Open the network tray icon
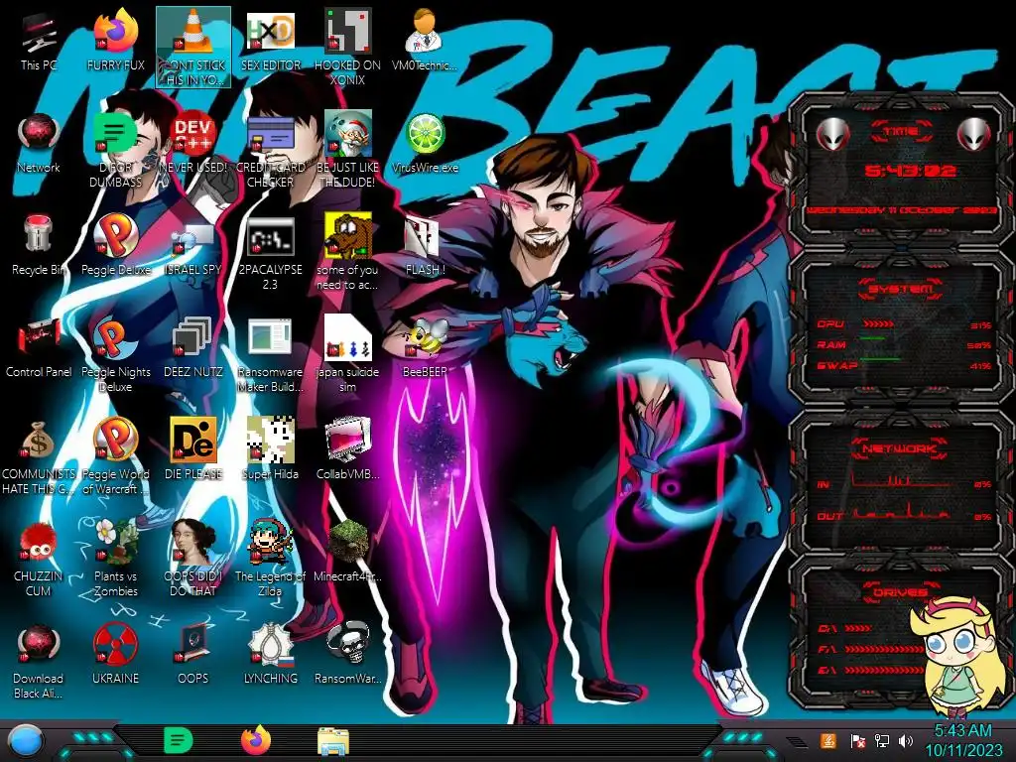Image resolution: width=1016 pixels, height=762 pixels. tap(882, 740)
